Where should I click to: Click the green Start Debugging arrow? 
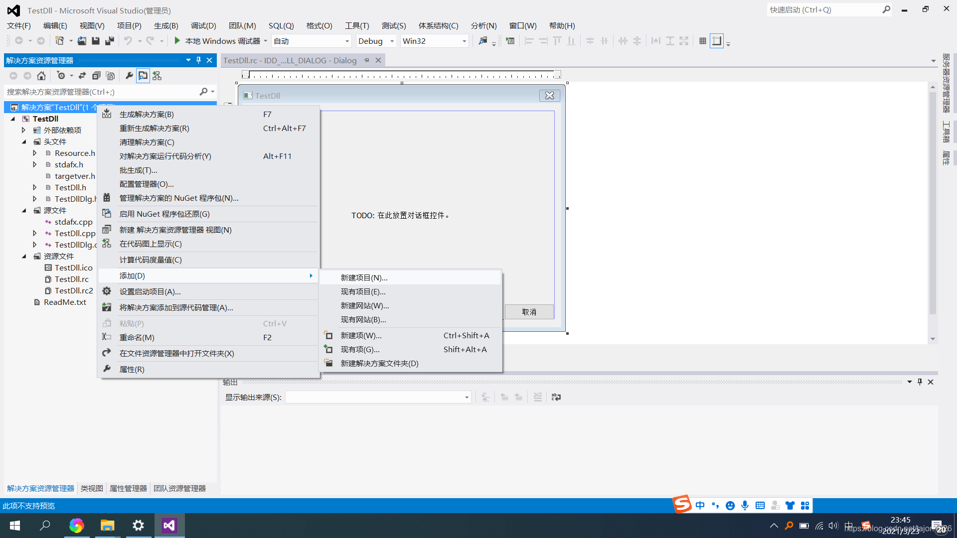[177, 41]
